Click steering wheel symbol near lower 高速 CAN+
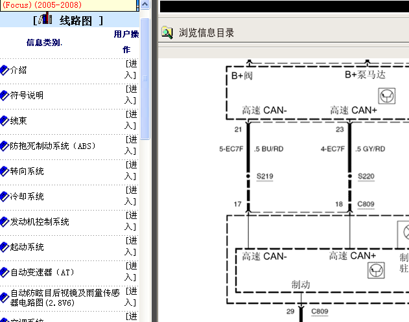 (x=376, y=270)
